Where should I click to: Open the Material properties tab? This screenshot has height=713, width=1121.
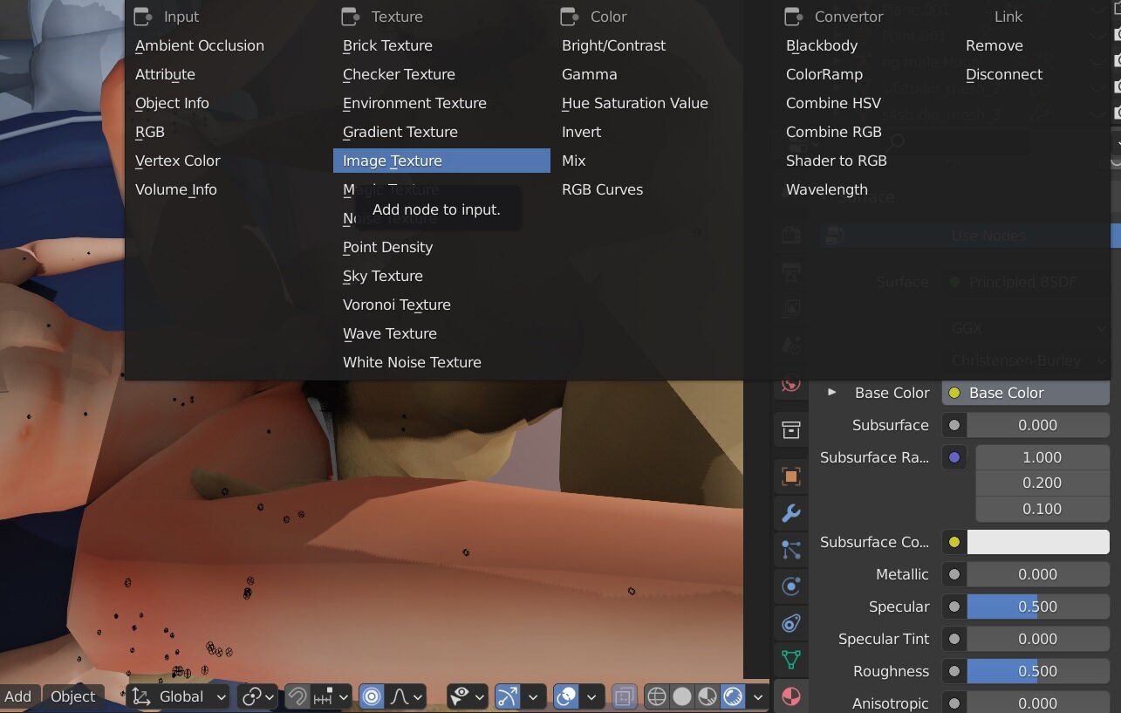[x=790, y=696]
